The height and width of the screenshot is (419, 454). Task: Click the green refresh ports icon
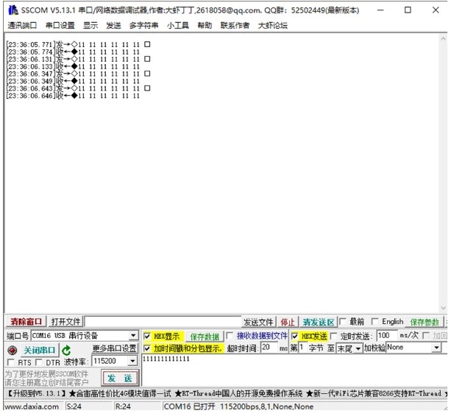pos(66,351)
